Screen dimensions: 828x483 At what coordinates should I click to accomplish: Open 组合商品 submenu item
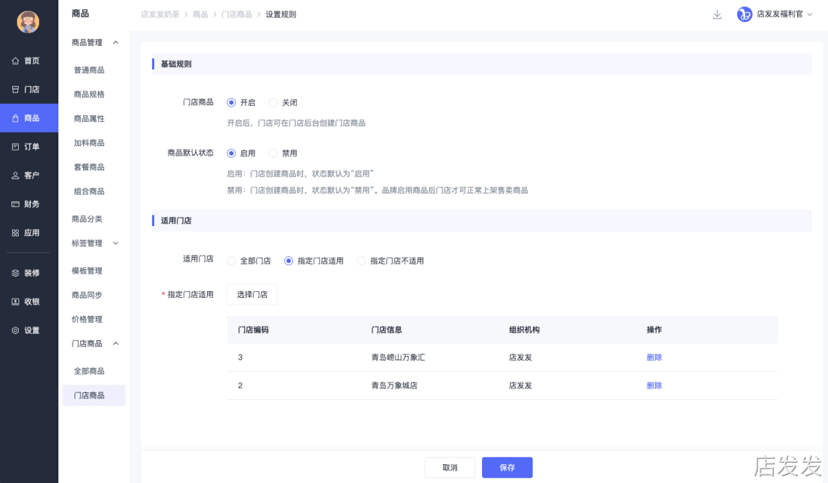tap(89, 191)
